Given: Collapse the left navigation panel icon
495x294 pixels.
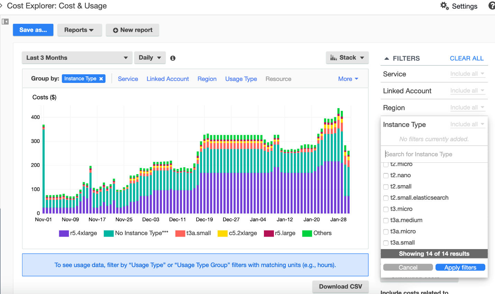Looking at the screenshot, I should 5,21.
